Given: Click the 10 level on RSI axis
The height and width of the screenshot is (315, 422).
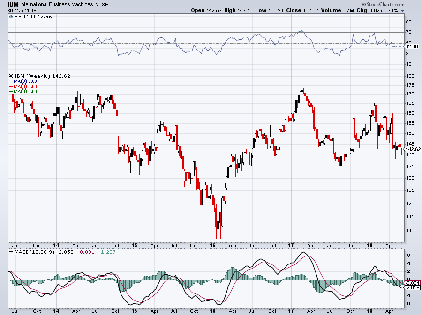Looking at the screenshot, I should click(408, 64).
